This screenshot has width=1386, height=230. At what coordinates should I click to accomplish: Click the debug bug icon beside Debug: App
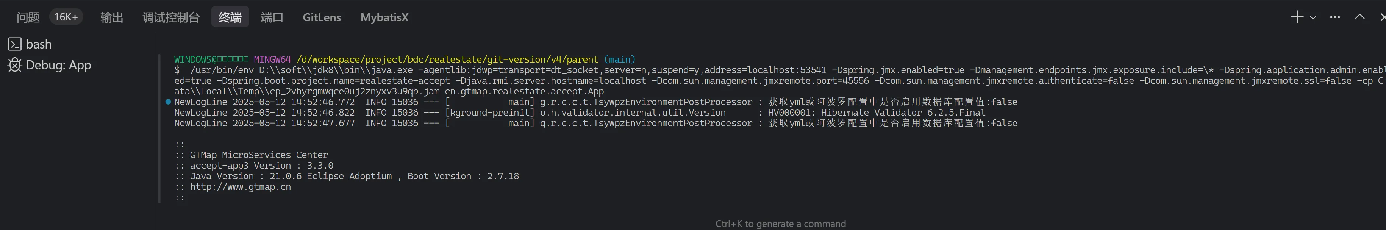coord(14,65)
